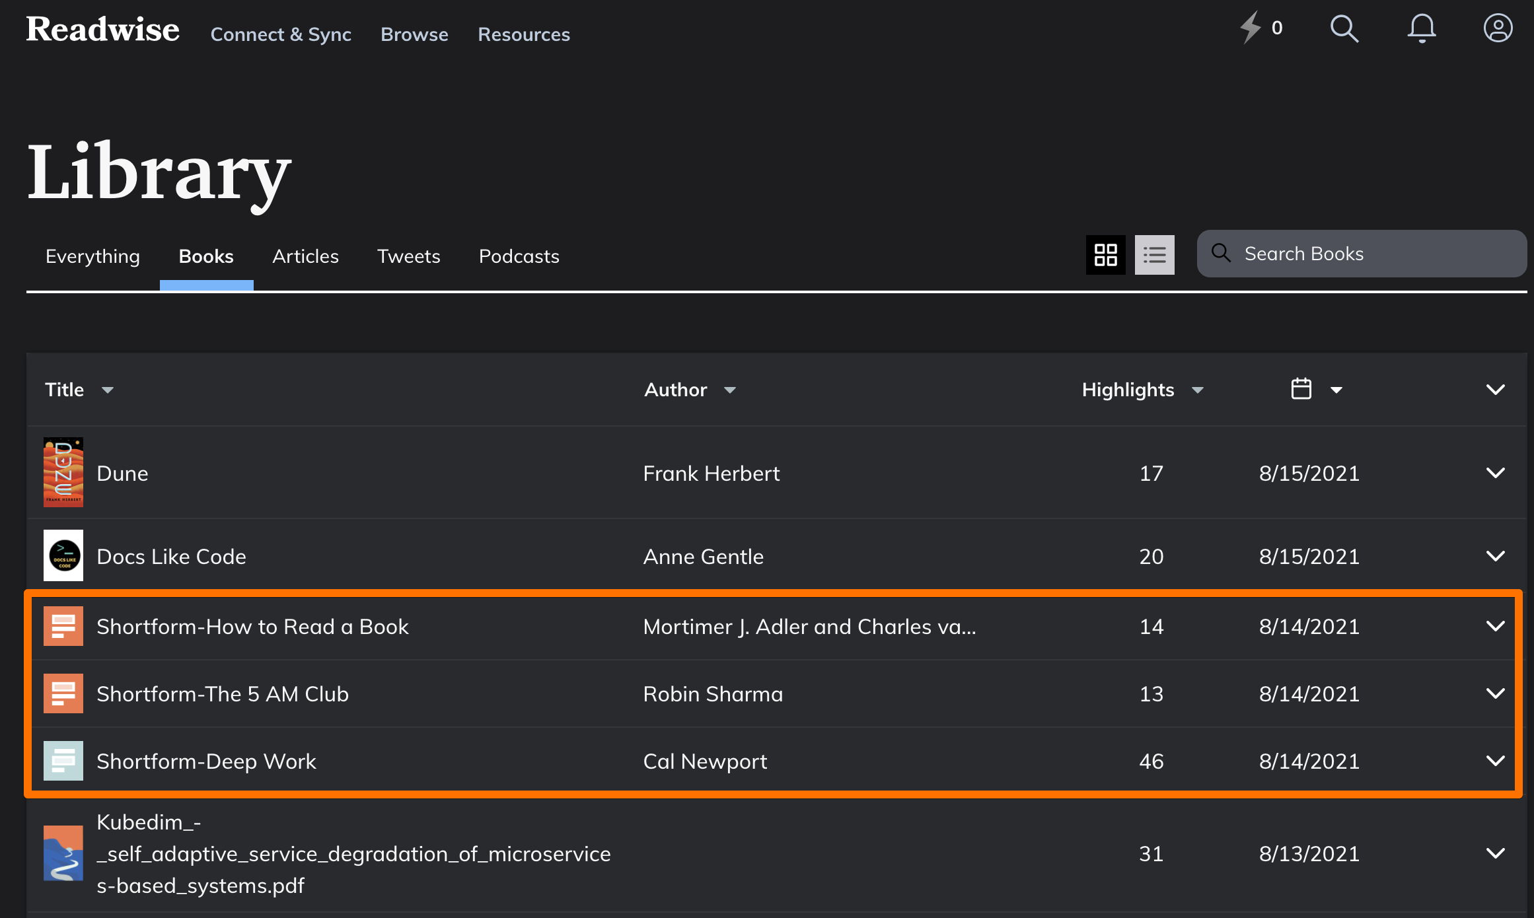1534x918 pixels.
Task: Click author Mortimer J. Adler and Charles va...
Action: [809, 627]
